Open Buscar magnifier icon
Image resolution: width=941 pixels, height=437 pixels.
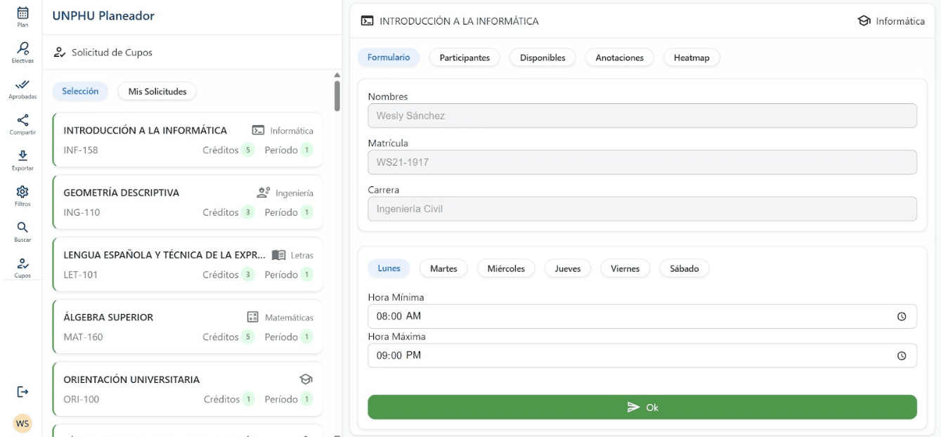(22, 227)
